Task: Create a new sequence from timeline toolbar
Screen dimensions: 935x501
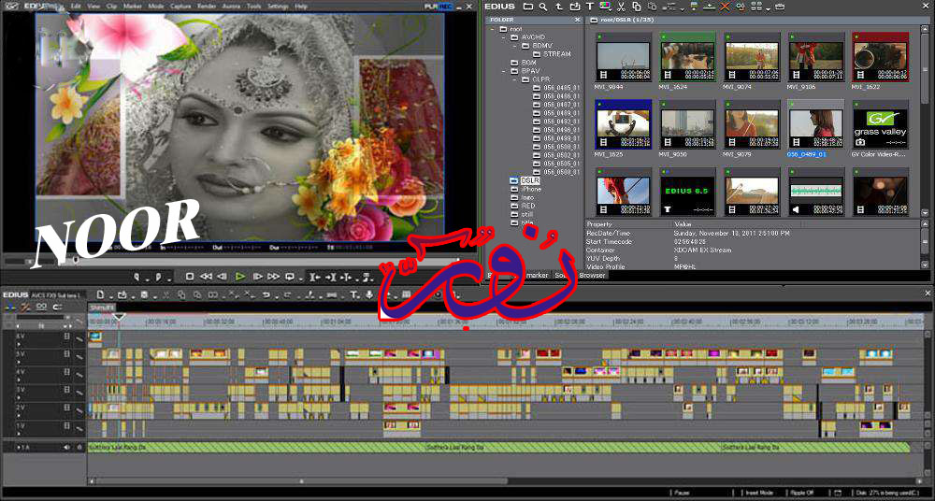Action: point(100,294)
